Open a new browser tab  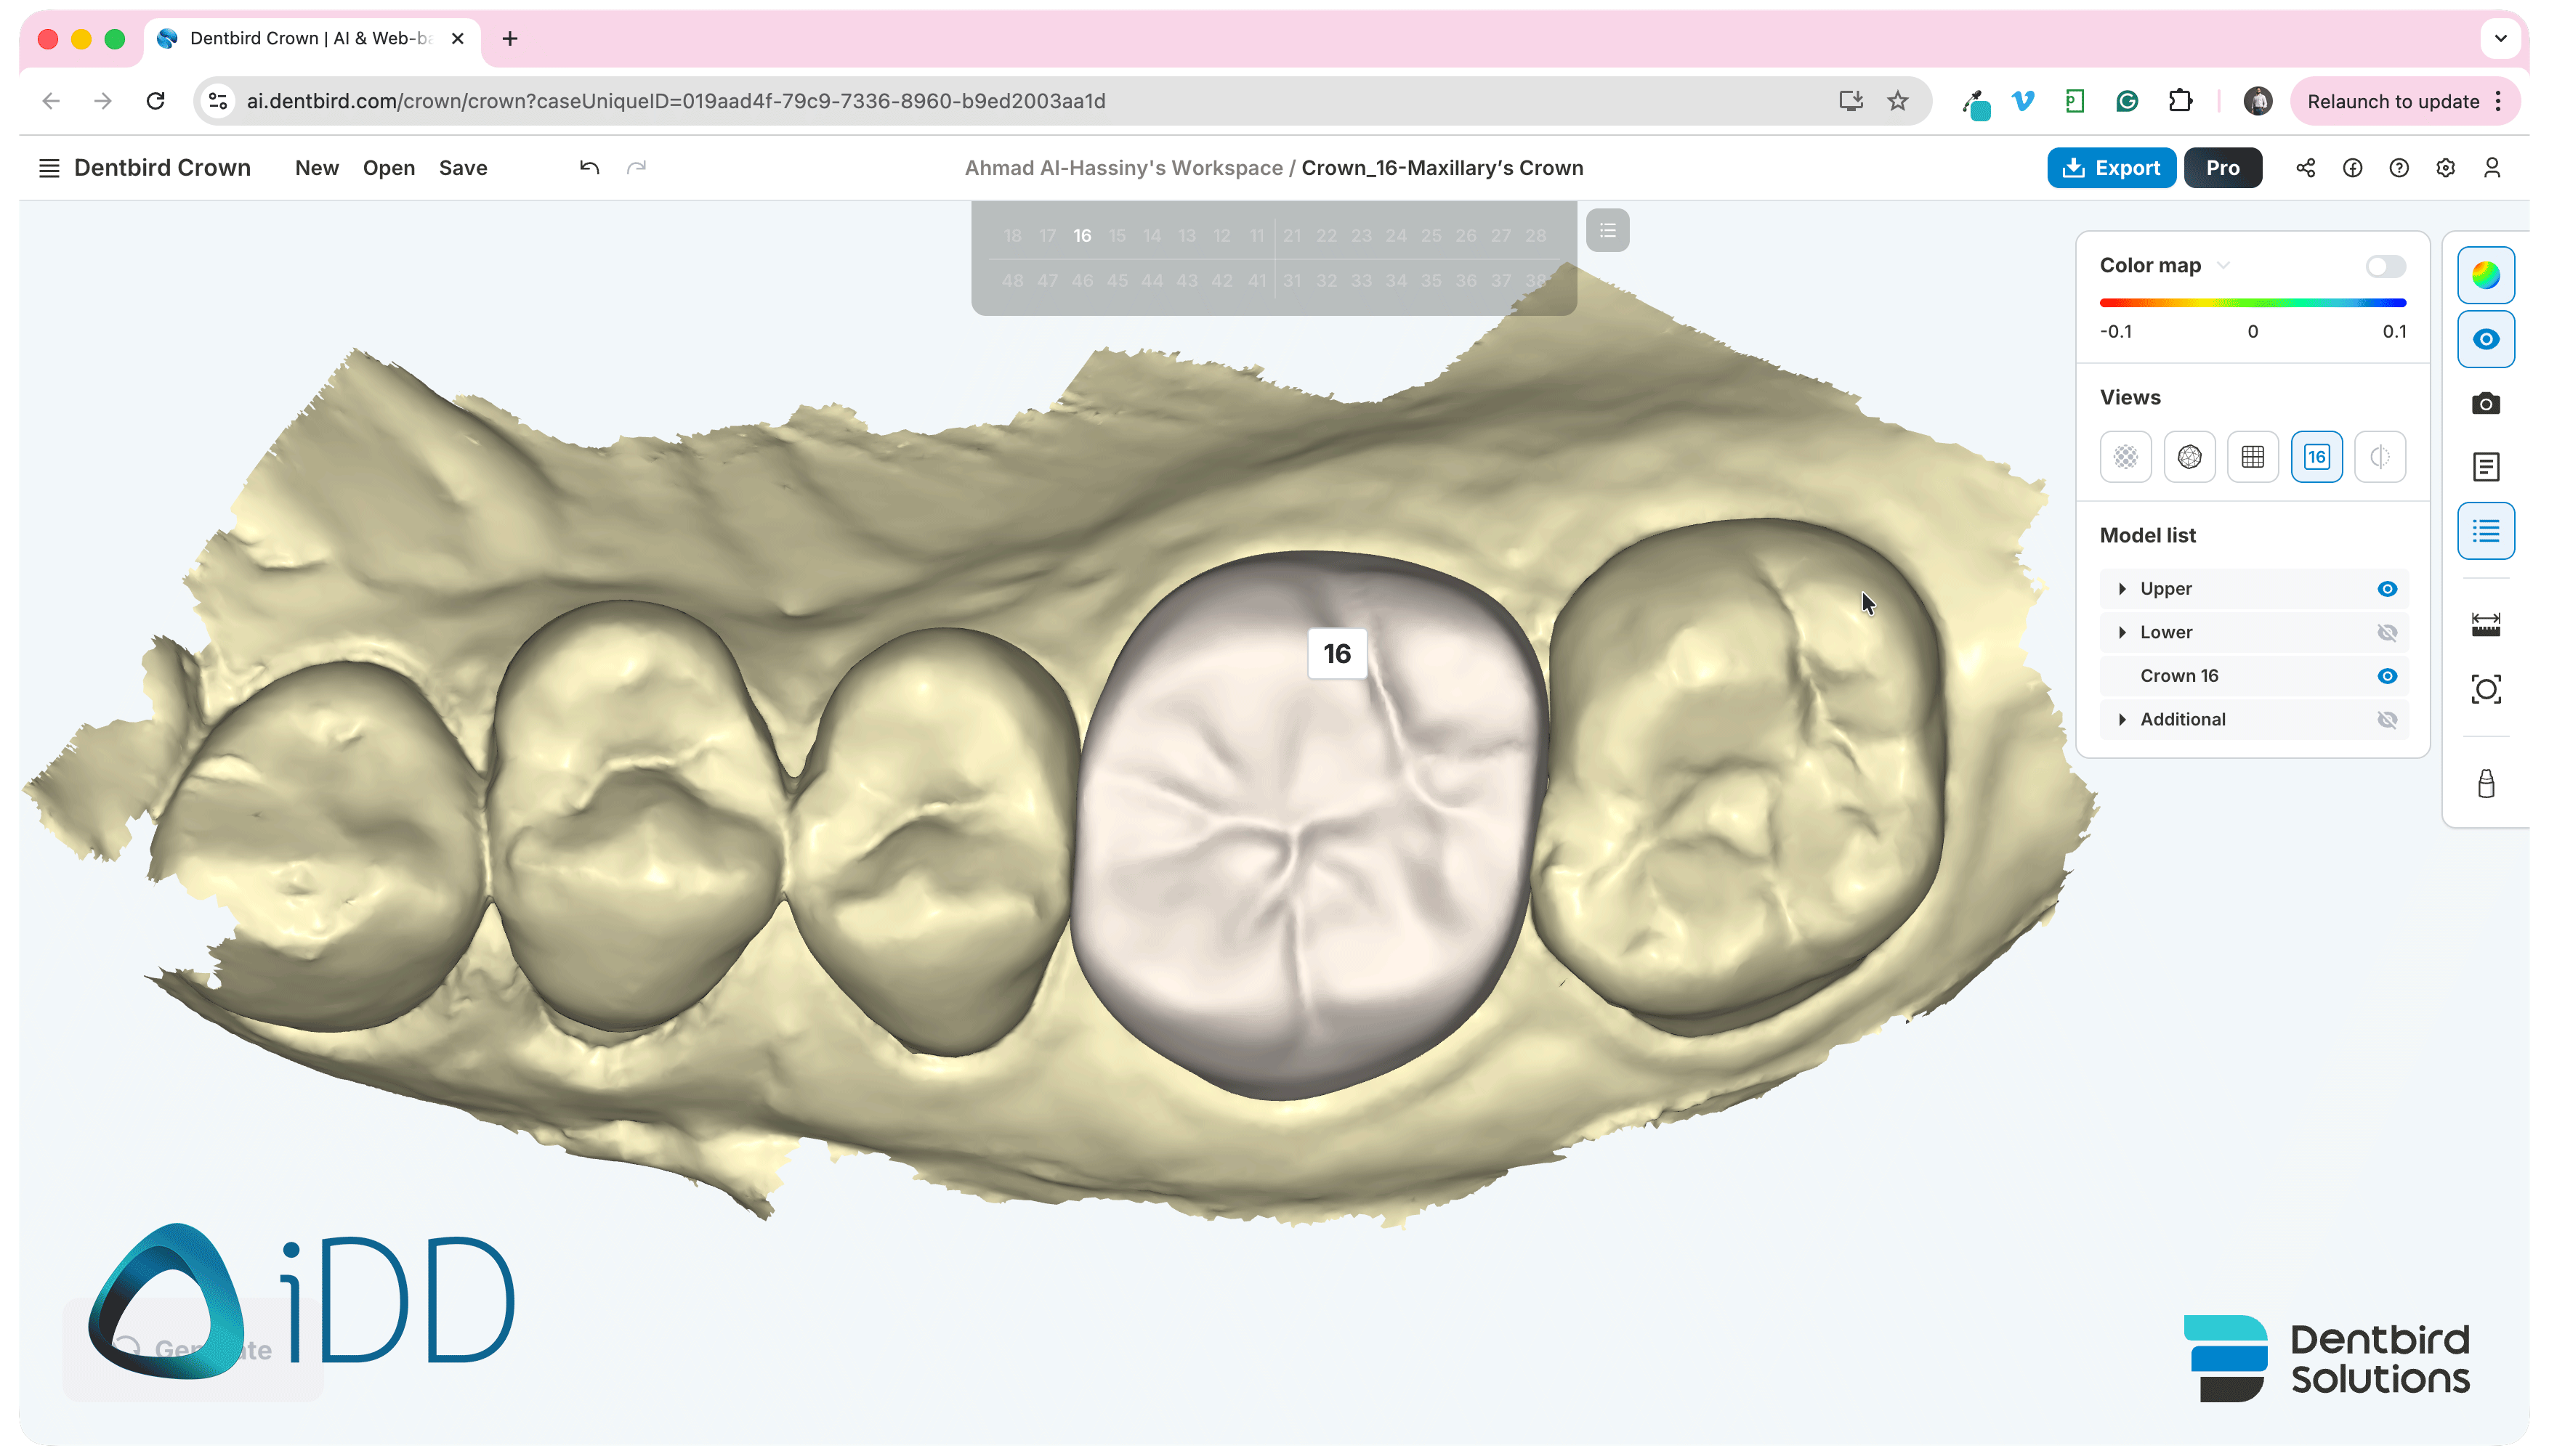(x=509, y=39)
